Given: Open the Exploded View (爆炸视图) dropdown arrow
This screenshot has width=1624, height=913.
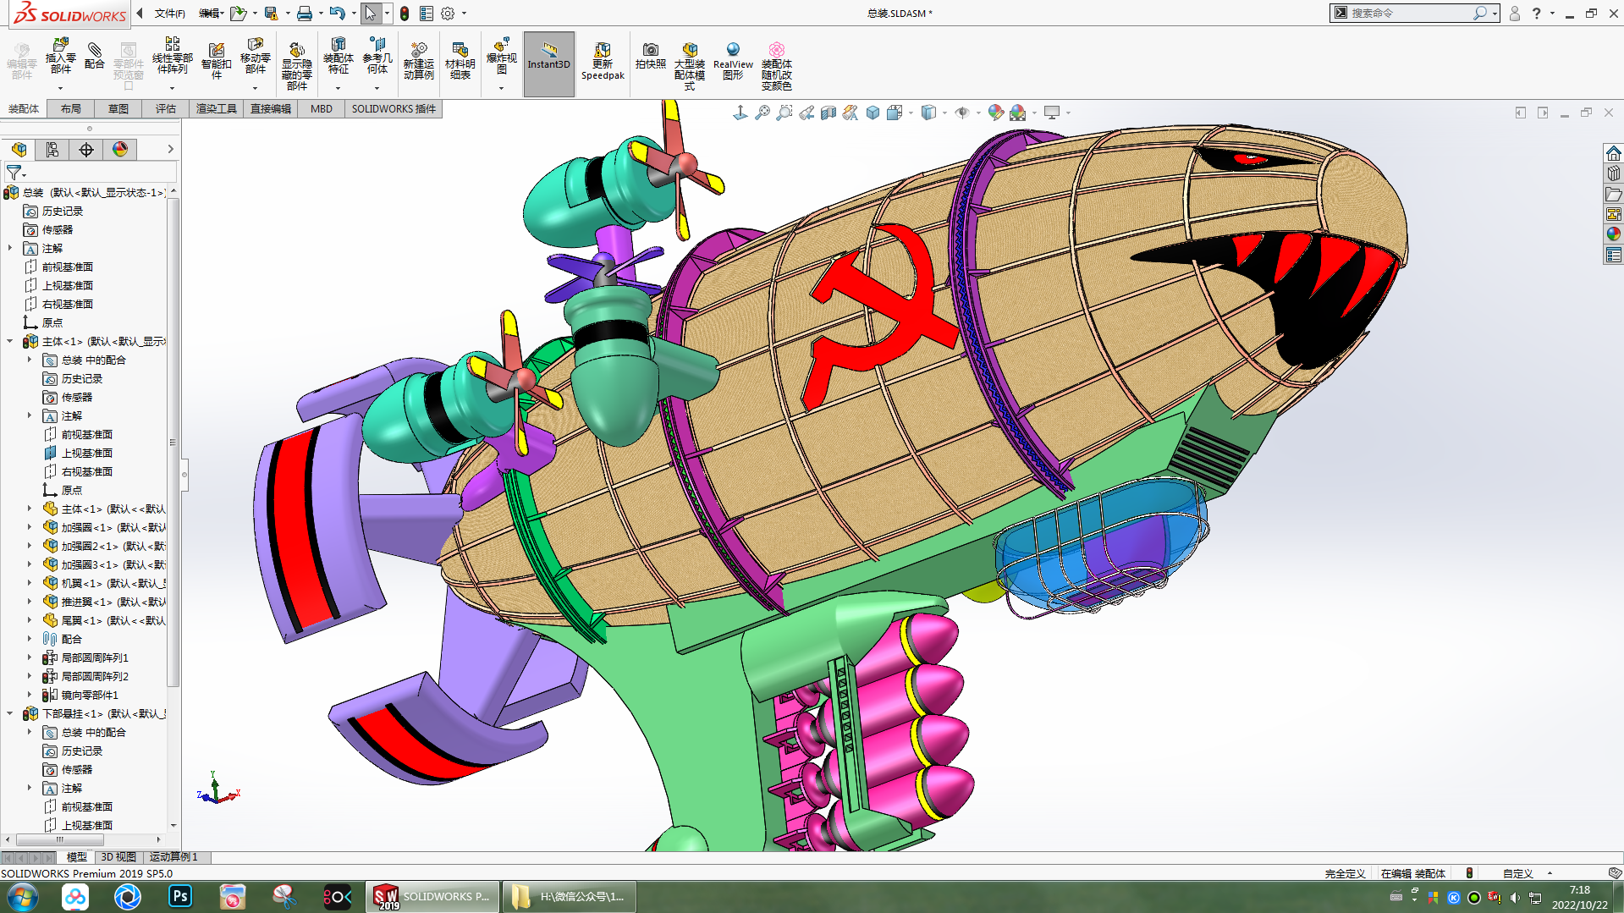Looking at the screenshot, I should click(x=501, y=88).
